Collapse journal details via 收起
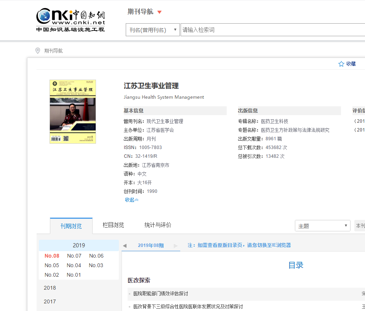This screenshot has height=311, width=365. point(132,200)
